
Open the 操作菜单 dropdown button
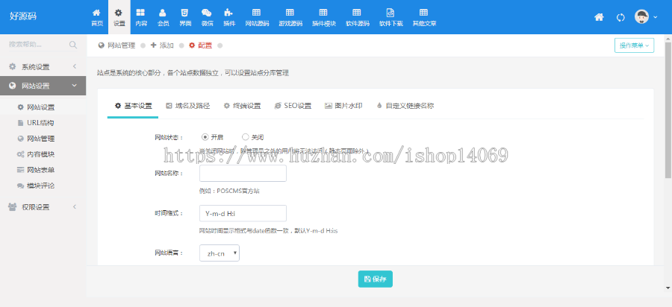pos(634,45)
